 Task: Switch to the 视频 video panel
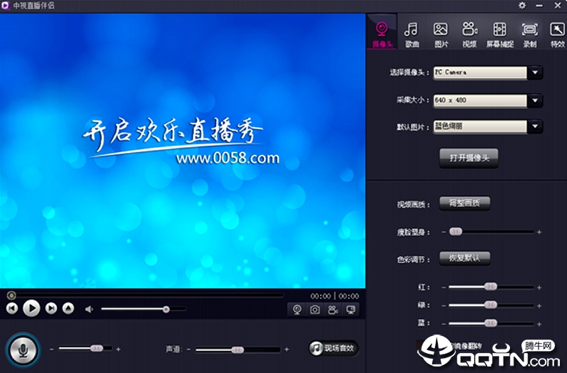tap(470, 34)
